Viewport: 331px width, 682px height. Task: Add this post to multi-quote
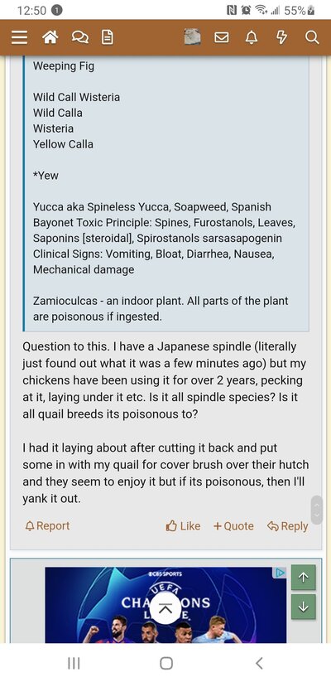233,526
